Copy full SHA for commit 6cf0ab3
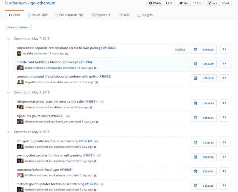 tap(195, 50)
